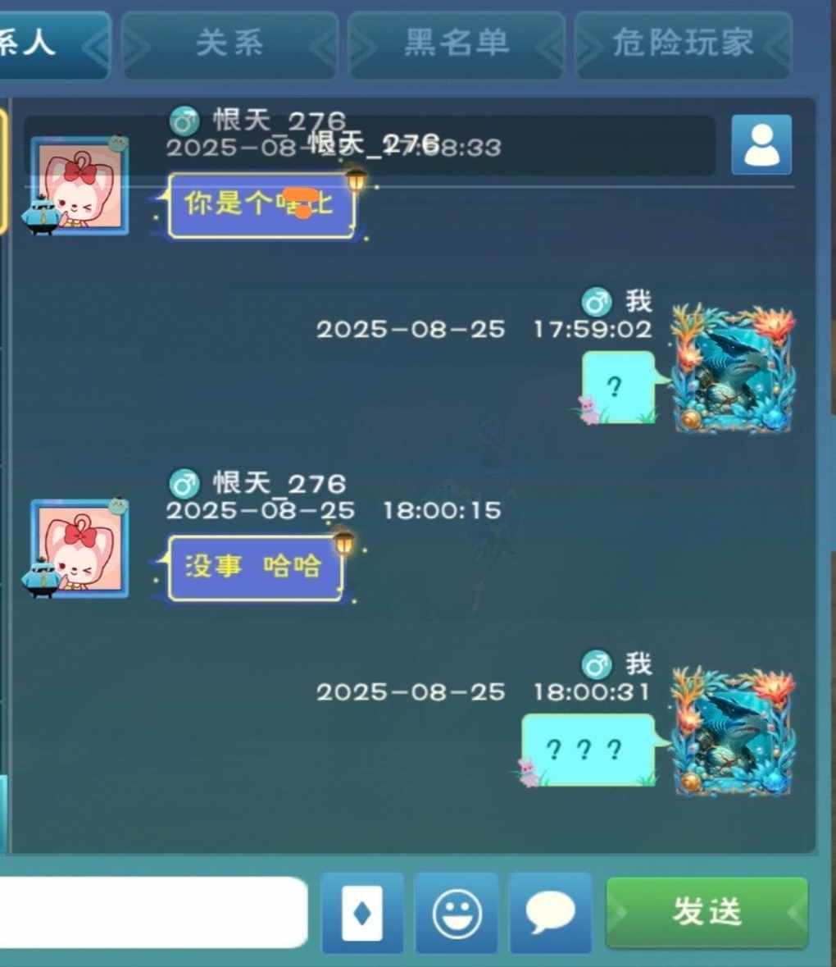The height and width of the screenshot is (967, 836).
Task: Focus the chat message input field
Action: click(x=151, y=913)
